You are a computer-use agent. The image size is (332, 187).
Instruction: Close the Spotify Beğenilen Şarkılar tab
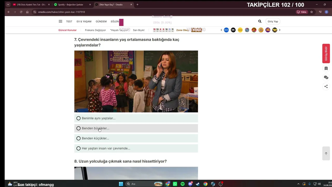(x=90, y=4)
